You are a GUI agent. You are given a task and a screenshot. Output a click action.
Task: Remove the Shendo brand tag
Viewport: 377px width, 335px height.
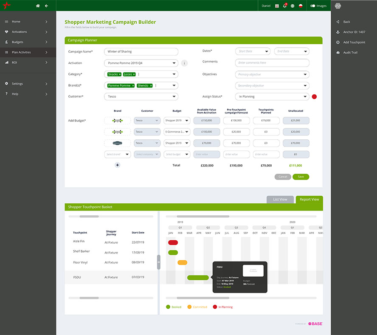151,86
